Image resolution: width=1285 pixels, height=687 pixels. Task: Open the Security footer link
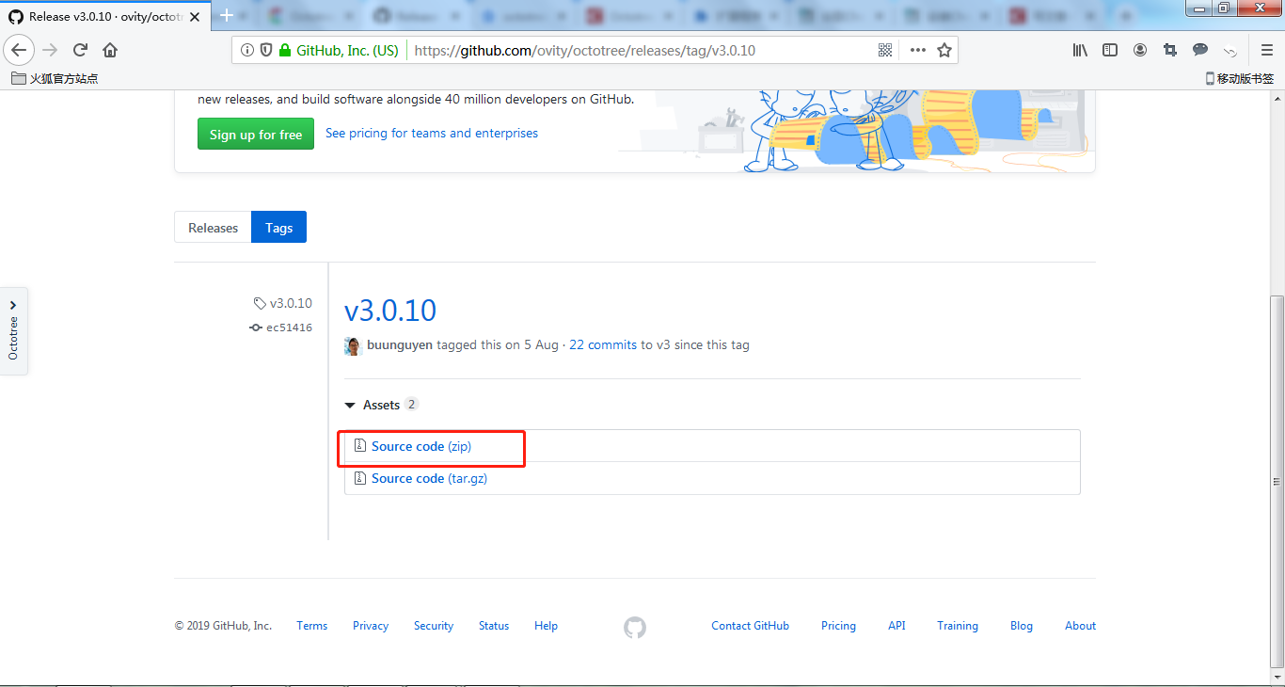(434, 626)
